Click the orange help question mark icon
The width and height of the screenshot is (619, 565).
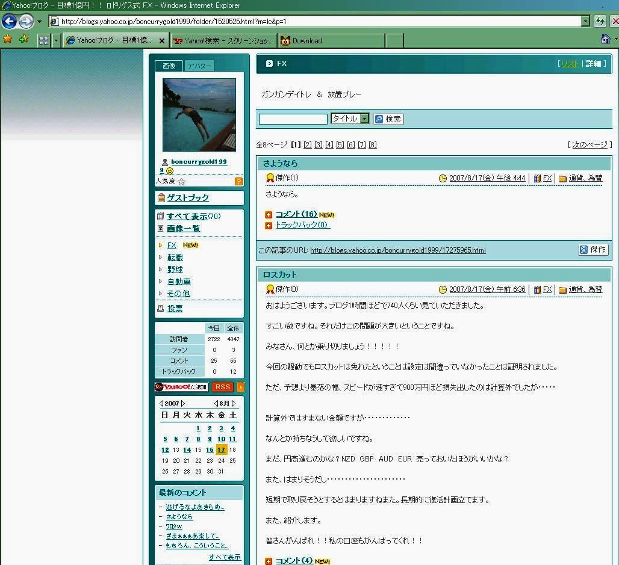238,182
